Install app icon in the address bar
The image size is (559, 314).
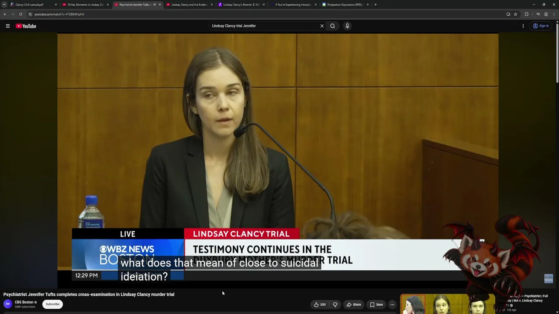508,14
